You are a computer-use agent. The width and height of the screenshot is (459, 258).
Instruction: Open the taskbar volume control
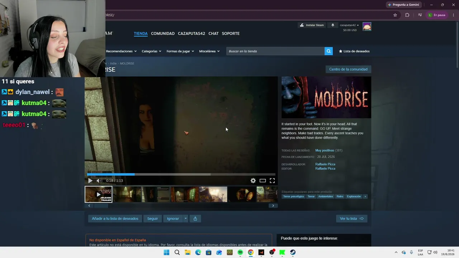tap(435, 252)
